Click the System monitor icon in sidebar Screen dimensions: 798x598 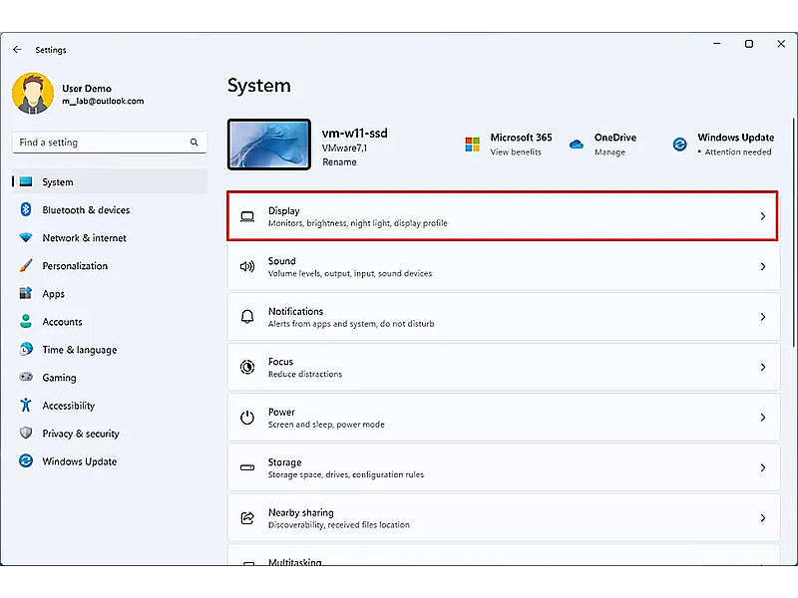(x=26, y=181)
